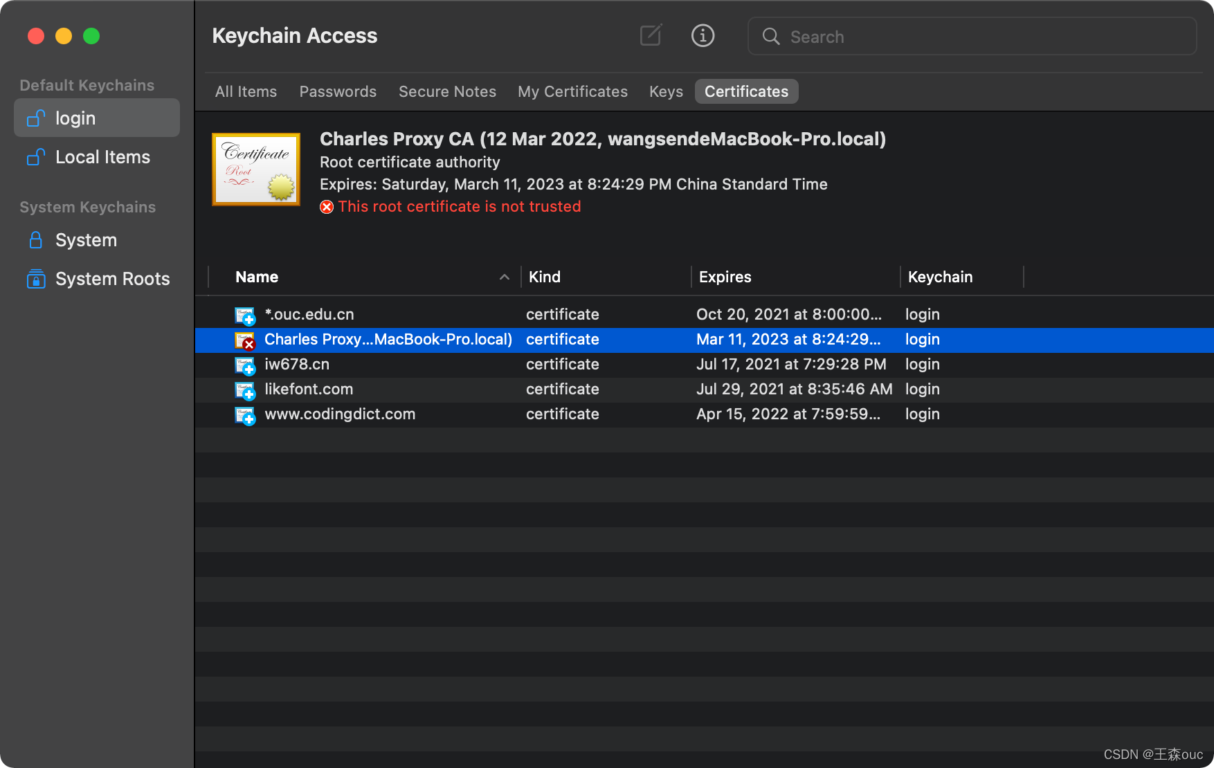Click the compose new item icon
The width and height of the screenshot is (1214, 768).
tap(651, 35)
